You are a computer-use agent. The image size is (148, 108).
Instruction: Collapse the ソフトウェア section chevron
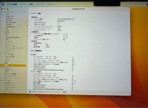(x=1, y=80)
